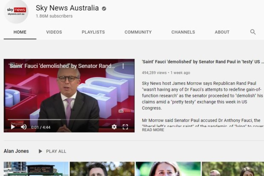264x176 pixels.
Task: Open the second Alan Jones video thumbnail
Action: pos(102,169)
